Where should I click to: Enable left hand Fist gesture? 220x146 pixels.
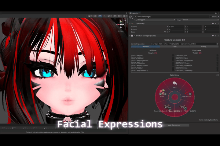tap(173, 55)
